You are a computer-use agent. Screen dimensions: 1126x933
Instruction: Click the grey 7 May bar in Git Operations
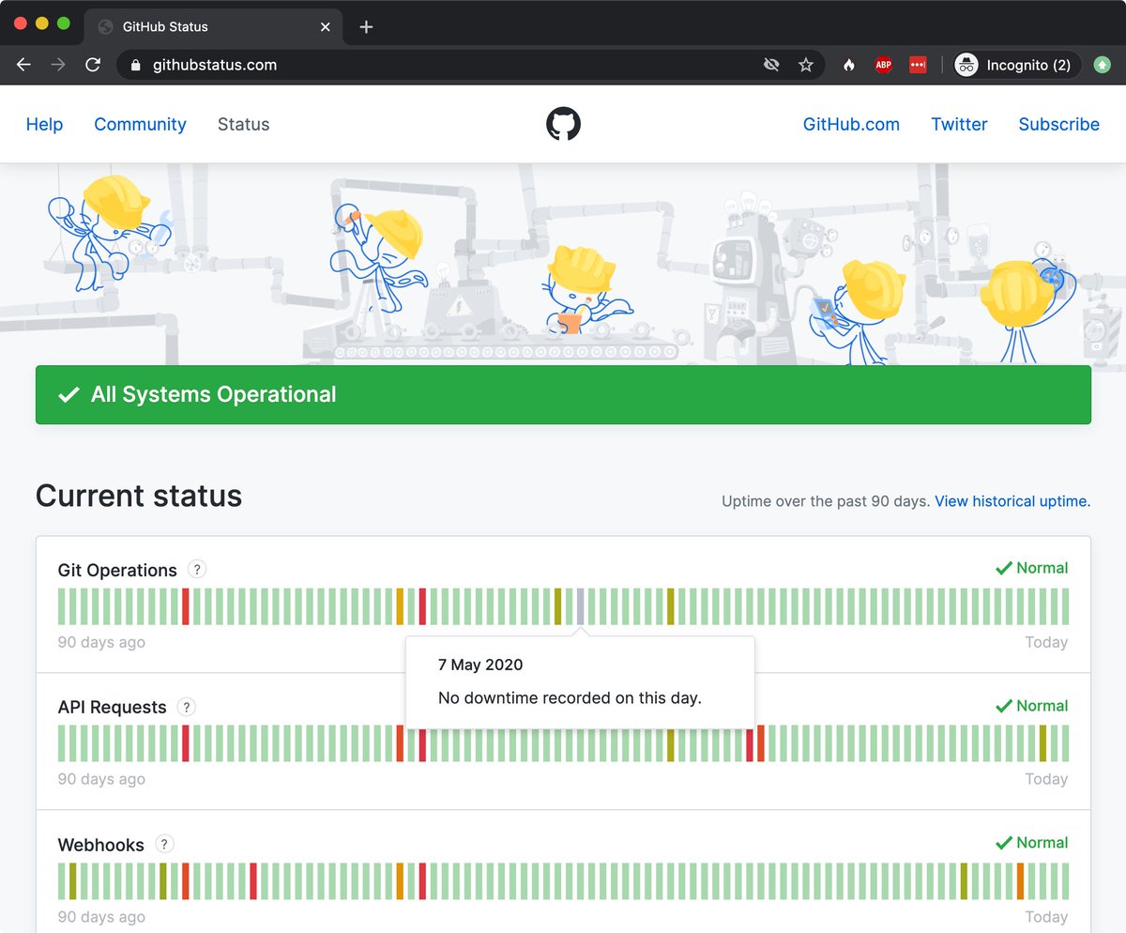tap(580, 606)
